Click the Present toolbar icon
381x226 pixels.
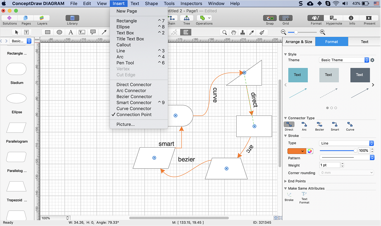(x=369, y=18)
